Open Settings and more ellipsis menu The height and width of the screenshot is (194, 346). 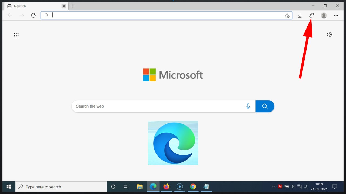pos(336,15)
